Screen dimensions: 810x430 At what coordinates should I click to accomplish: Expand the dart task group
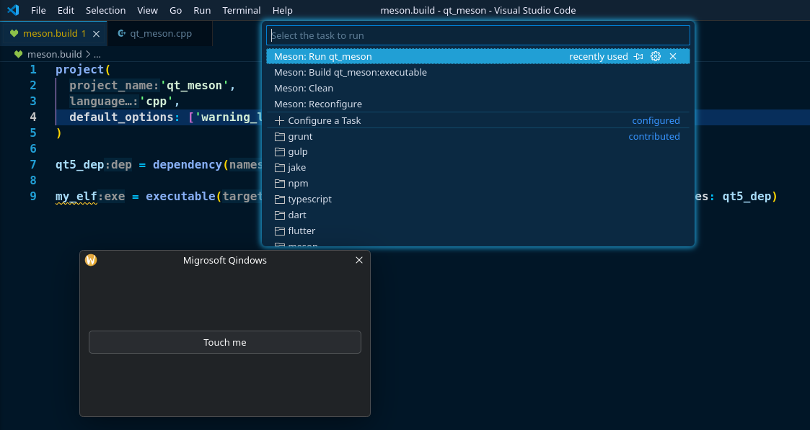click(x=477, y=215)
